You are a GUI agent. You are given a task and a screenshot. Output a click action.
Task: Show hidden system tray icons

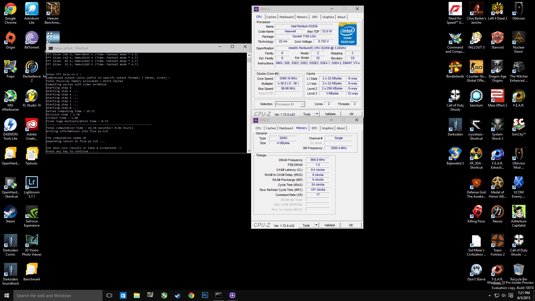(490, 295)
